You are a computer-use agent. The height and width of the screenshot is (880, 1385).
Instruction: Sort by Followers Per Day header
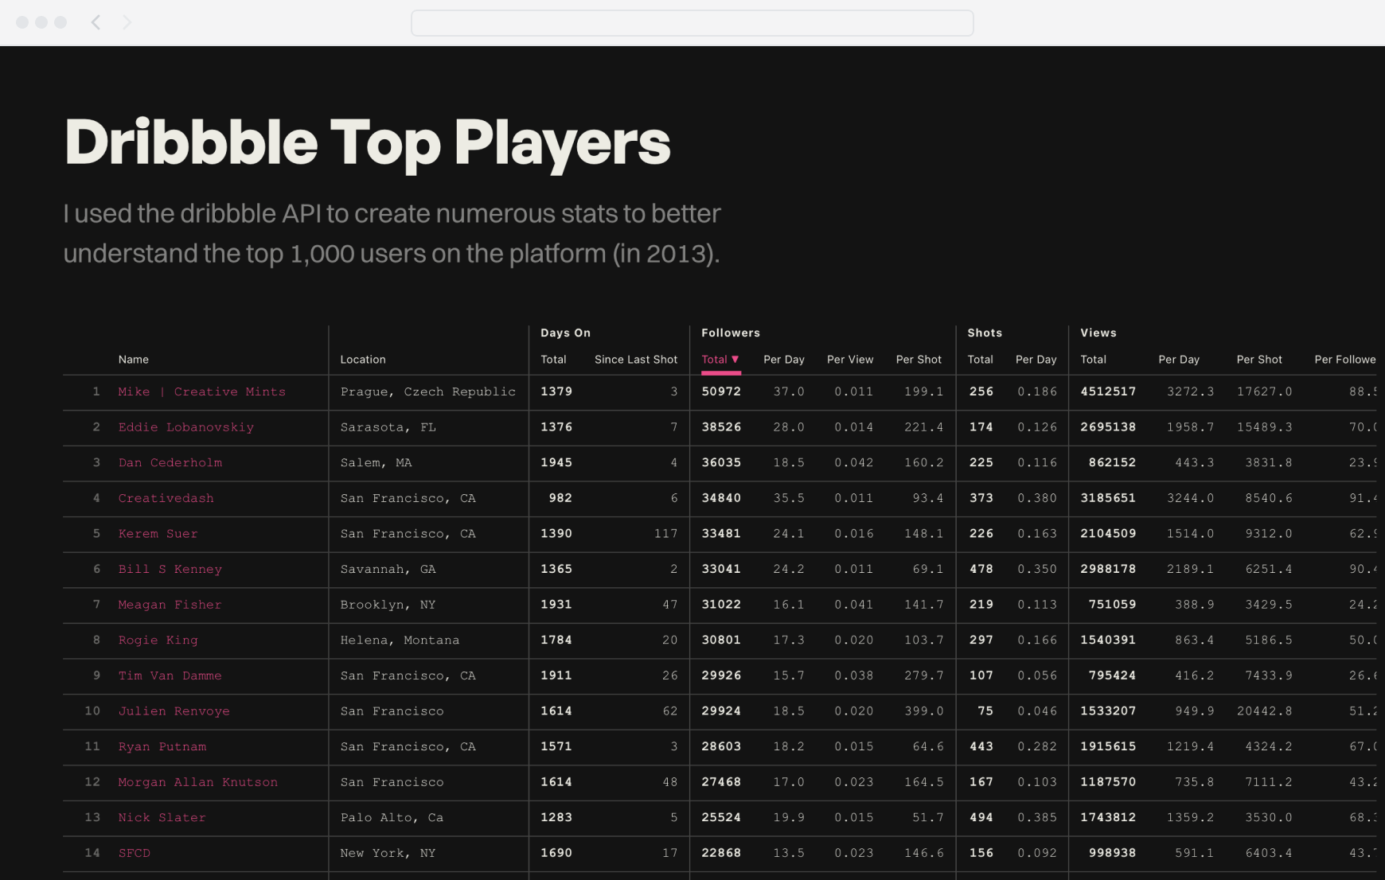coord(784,360)
